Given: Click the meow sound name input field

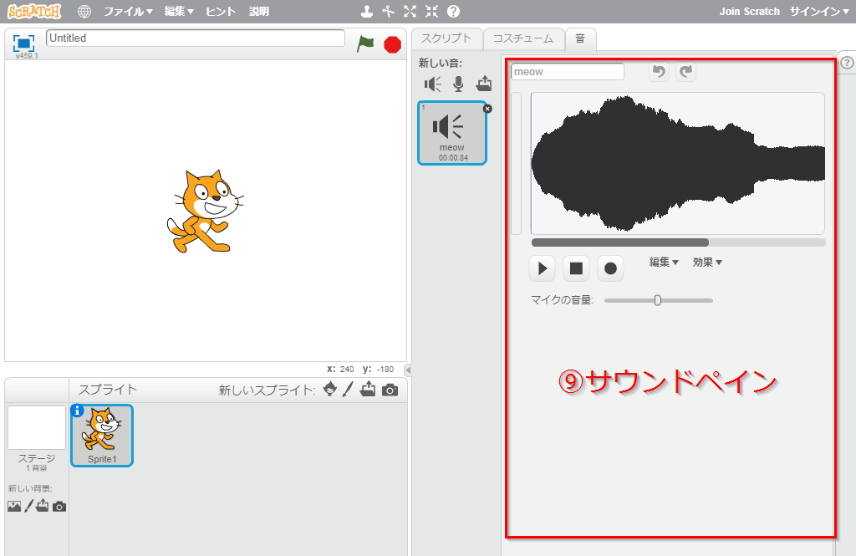Looking at the screenshot, I should [x=567, y=71].
